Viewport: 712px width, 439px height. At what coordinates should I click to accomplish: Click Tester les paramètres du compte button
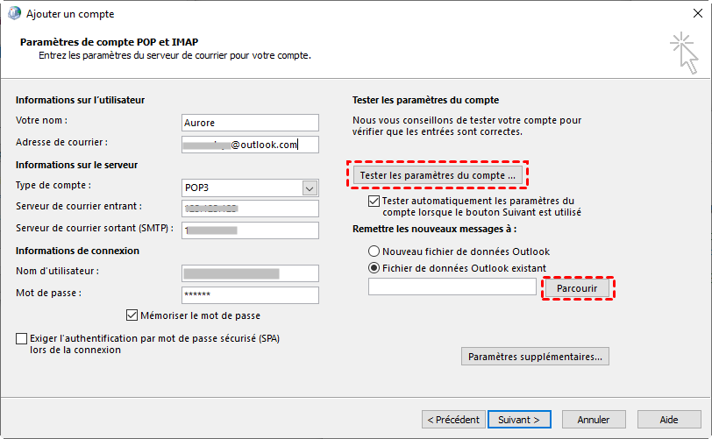pyautogui.click(x=439, y=175)
